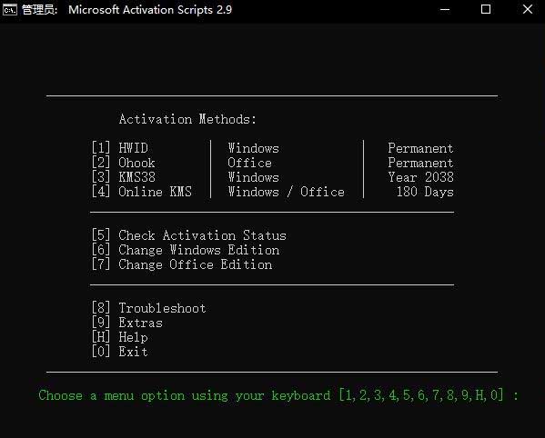
Task: Click the green keyboard prompt line
Action: click(x=278, y=395)
